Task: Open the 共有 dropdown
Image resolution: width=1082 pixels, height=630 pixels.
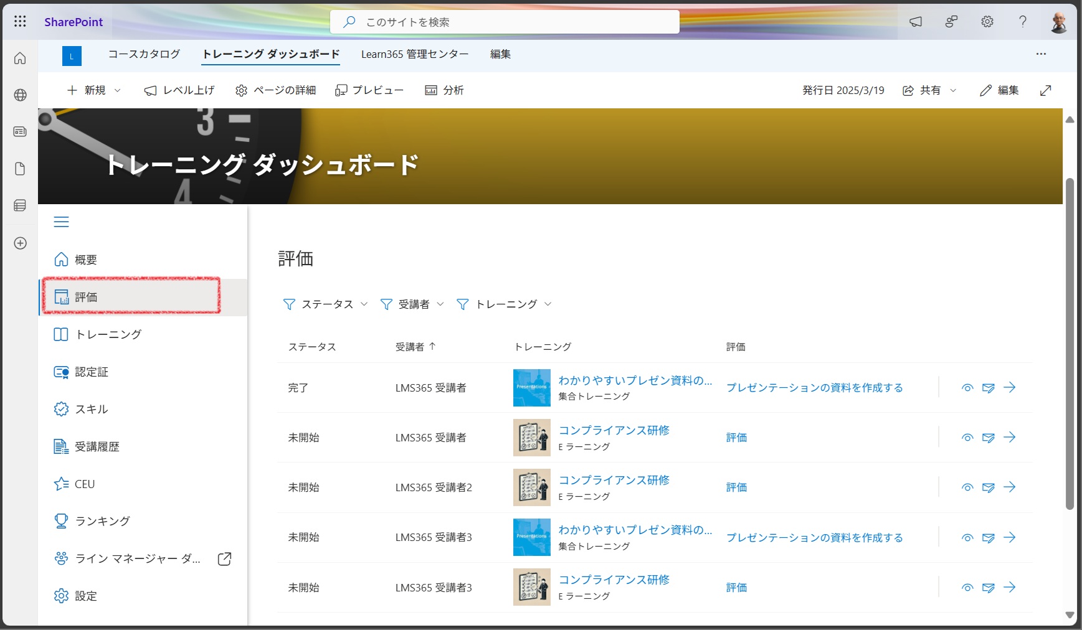Action: (929, 90)
